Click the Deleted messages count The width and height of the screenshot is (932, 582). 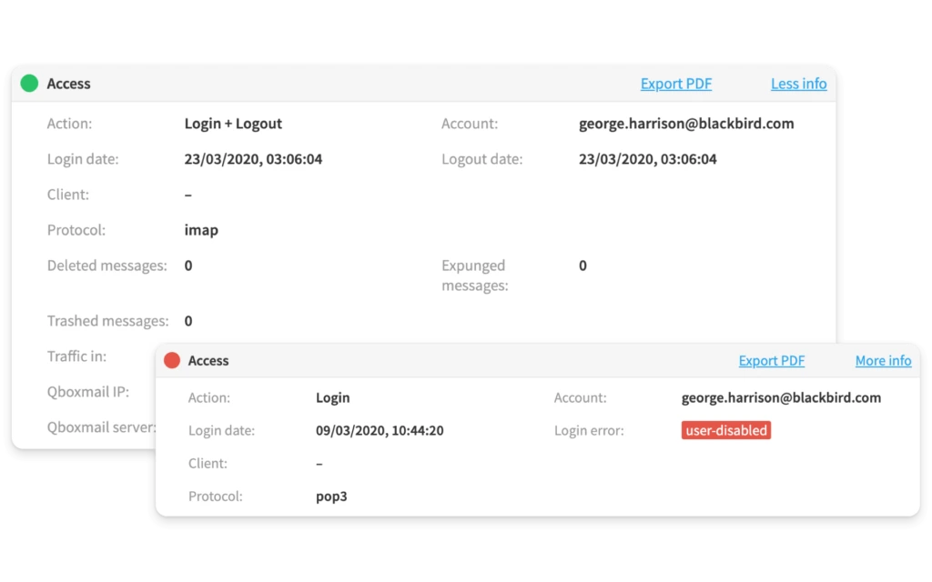pyautogui.click(x=188, y=266)
